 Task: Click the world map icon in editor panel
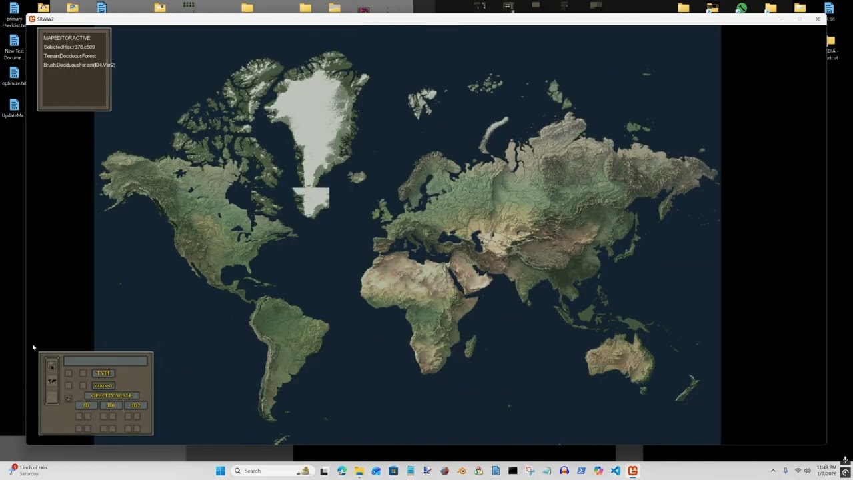[52, 381]
